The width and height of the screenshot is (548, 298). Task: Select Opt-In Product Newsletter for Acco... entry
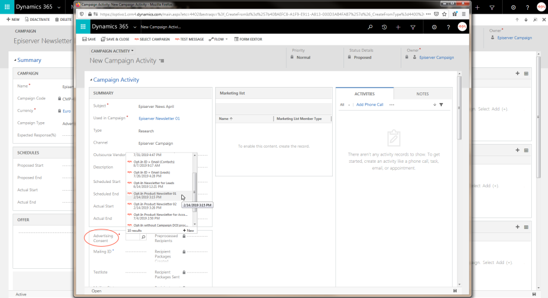click(x=159, y=216)
